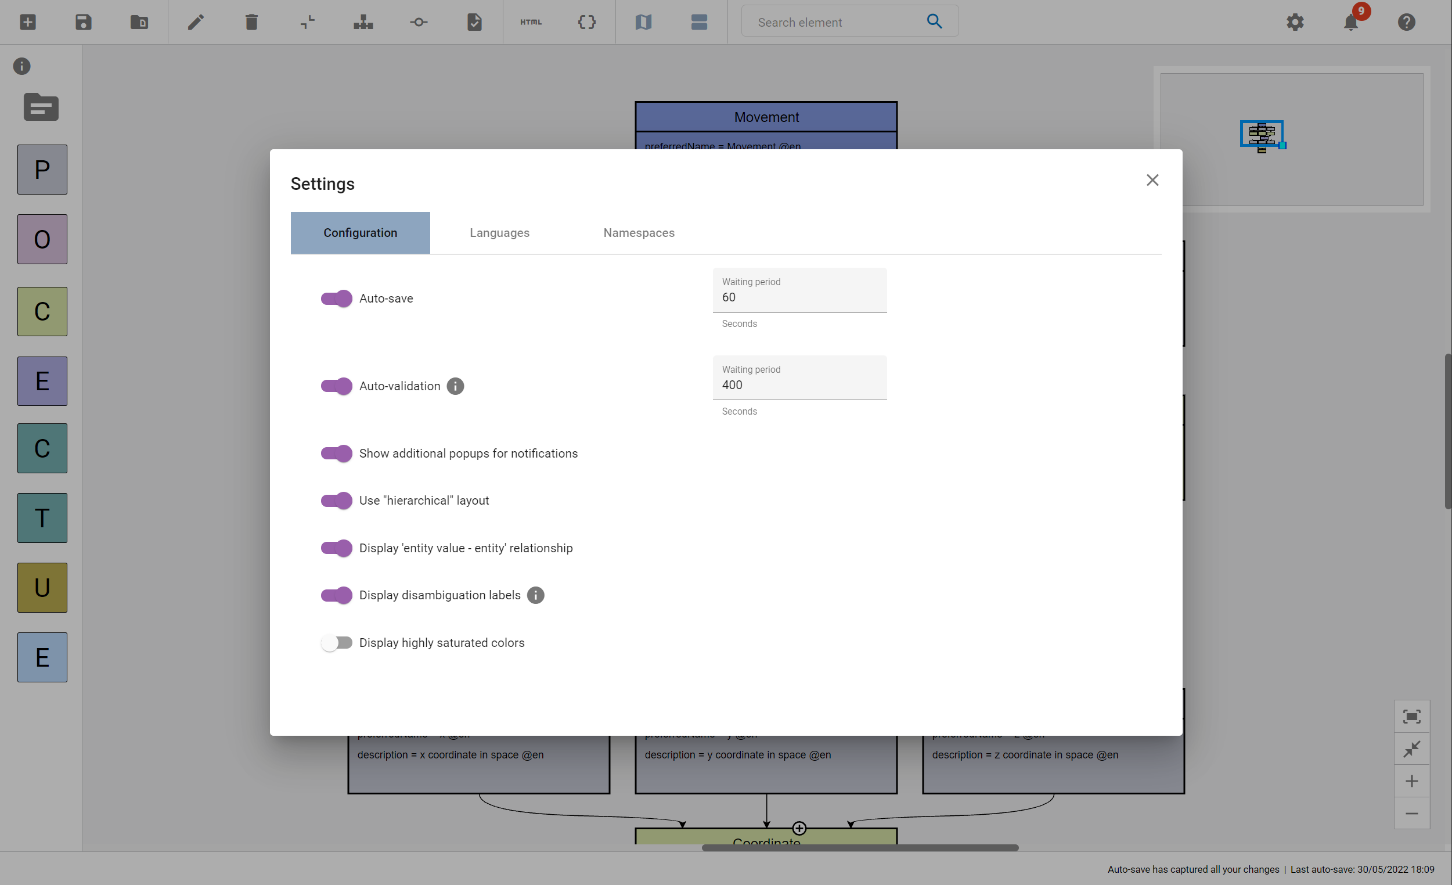The height and width of the screenshot is (885, 1452).
Task: Click the new element icon in toolbar
Action: click(x=28, y=21)
